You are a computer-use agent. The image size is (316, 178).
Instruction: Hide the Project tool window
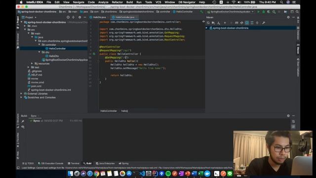[x=85, y=17]
